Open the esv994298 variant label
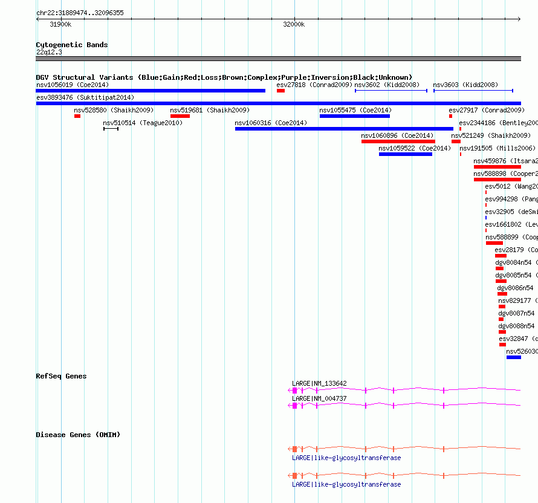538x503 pixels. click(x=511, y=199)
